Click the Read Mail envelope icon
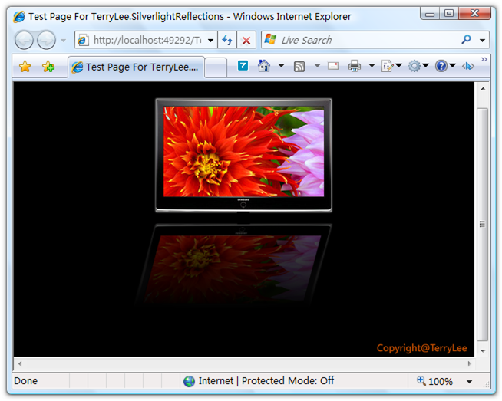The image size is (502, 401). coord(333,66)
